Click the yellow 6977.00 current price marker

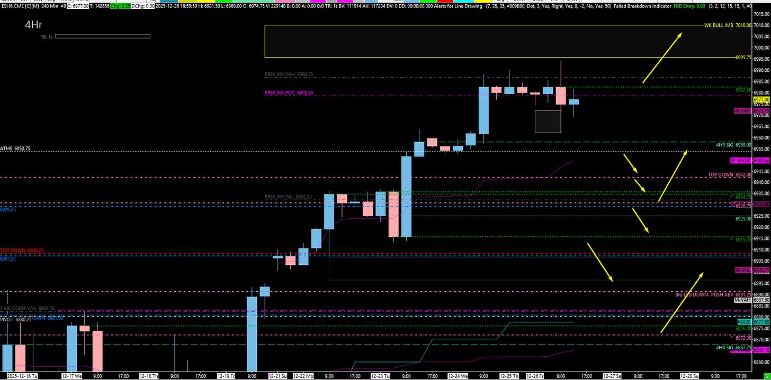pos(761,99)
